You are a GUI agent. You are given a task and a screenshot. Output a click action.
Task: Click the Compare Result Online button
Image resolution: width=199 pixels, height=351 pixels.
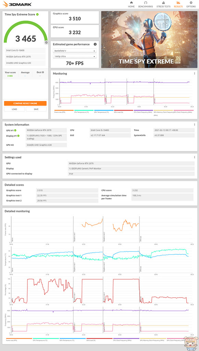coord(25,104)
